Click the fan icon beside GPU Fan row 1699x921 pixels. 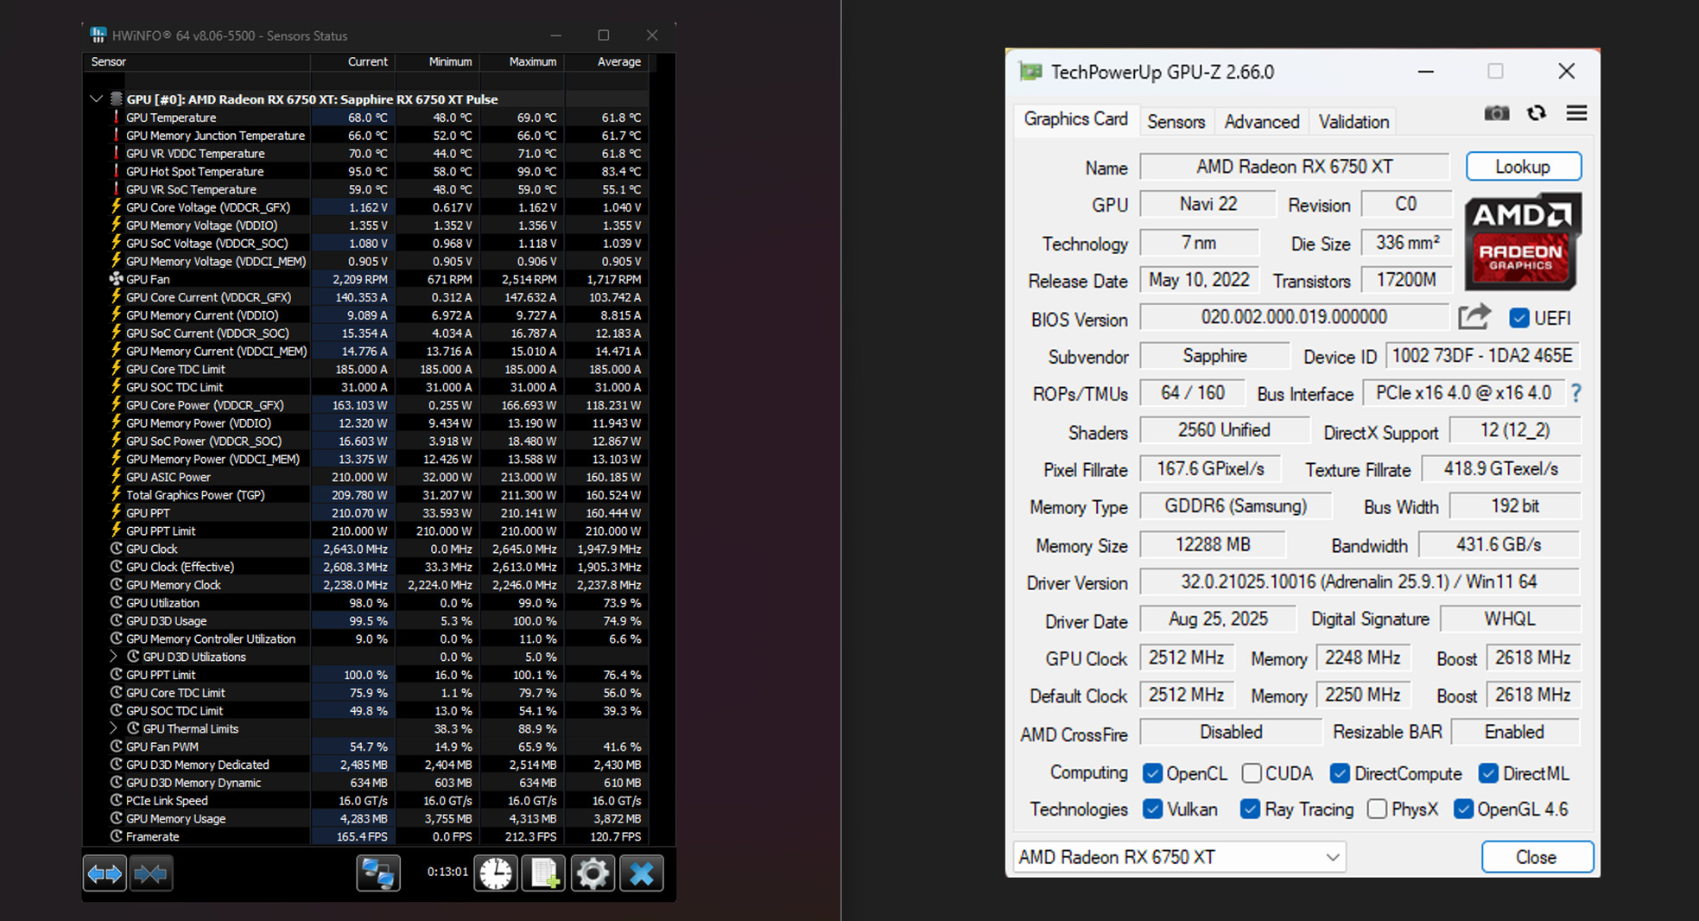(116, 279)
